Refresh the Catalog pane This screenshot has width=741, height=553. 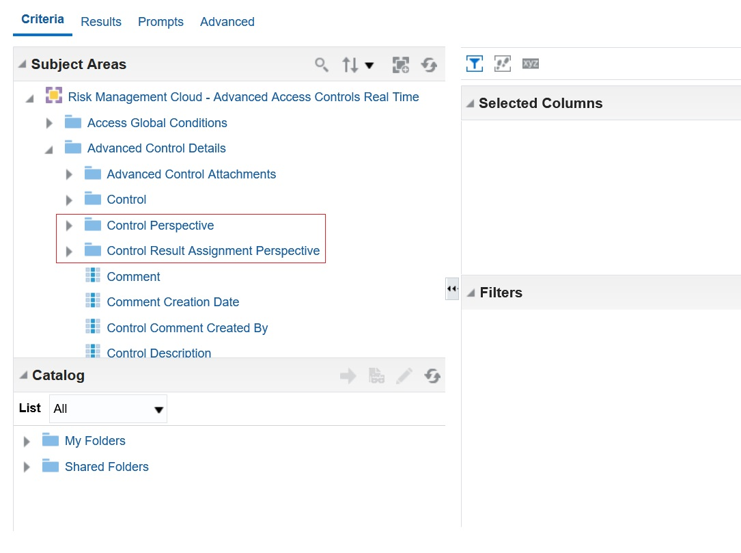[x=432, y=375]
